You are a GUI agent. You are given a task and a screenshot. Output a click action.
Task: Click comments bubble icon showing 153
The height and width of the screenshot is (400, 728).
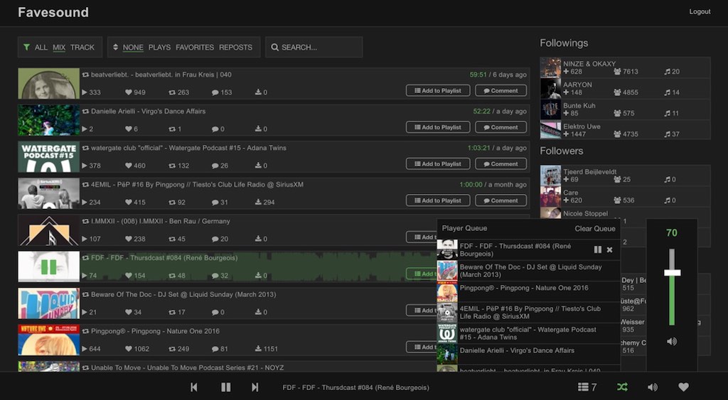coord(215,92)
